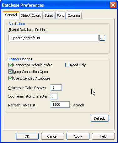The height and width of the screenshot is (143, 118).
Task: Click the Shared Database Profiles path field
Action: click(53, 38)
